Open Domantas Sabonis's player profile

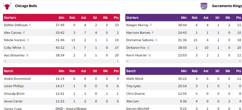pyautogui.click(x=140, y=40)
